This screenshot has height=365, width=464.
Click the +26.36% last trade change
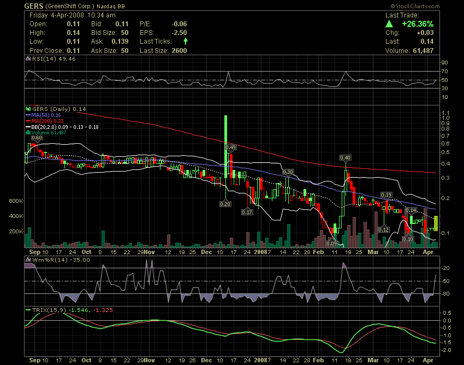(418, 24)
